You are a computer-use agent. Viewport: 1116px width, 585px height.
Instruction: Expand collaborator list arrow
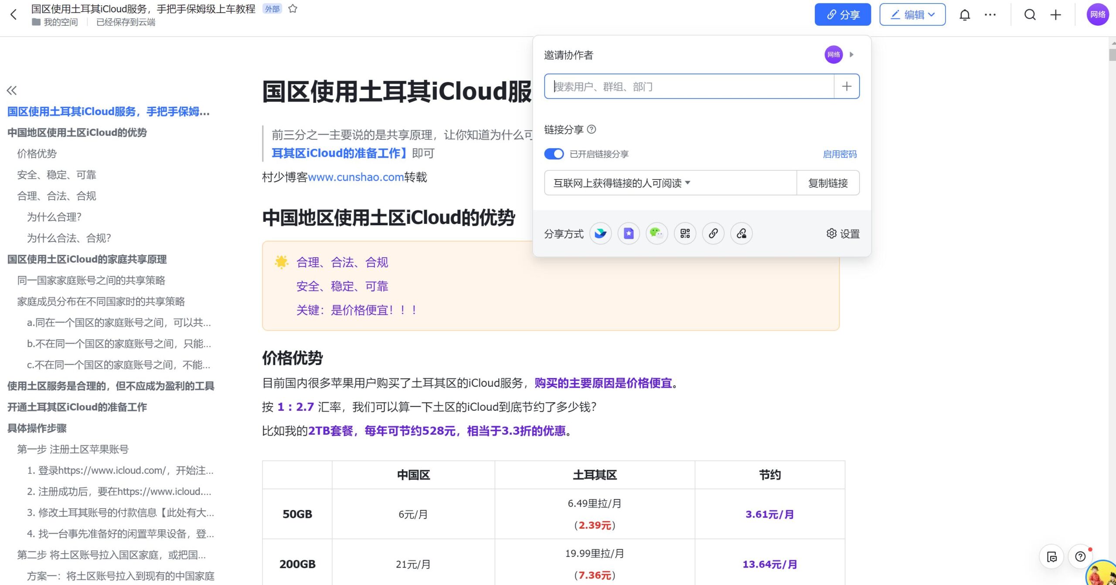(851, 54)
